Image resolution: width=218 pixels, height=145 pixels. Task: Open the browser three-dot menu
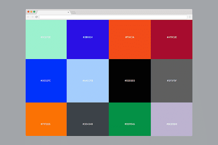tap(190, 17)
